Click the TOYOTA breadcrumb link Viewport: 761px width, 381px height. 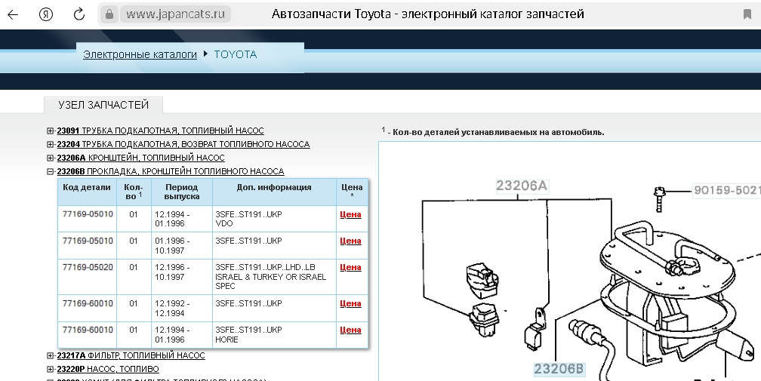click(x=235, y=54)
